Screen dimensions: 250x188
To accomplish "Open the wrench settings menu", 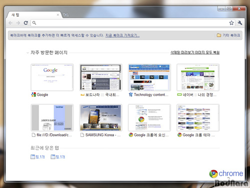I will pyautogui.click(x=240, y=23).
